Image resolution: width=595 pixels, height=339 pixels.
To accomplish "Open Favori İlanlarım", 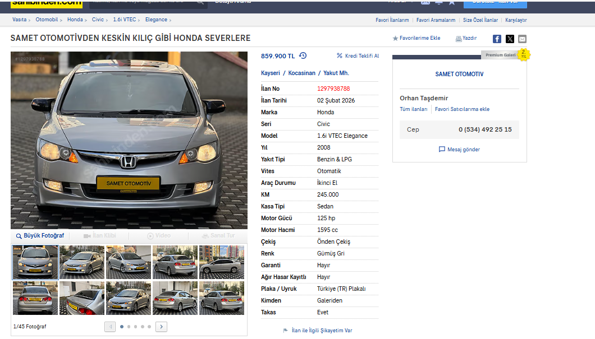I will 392,20.
